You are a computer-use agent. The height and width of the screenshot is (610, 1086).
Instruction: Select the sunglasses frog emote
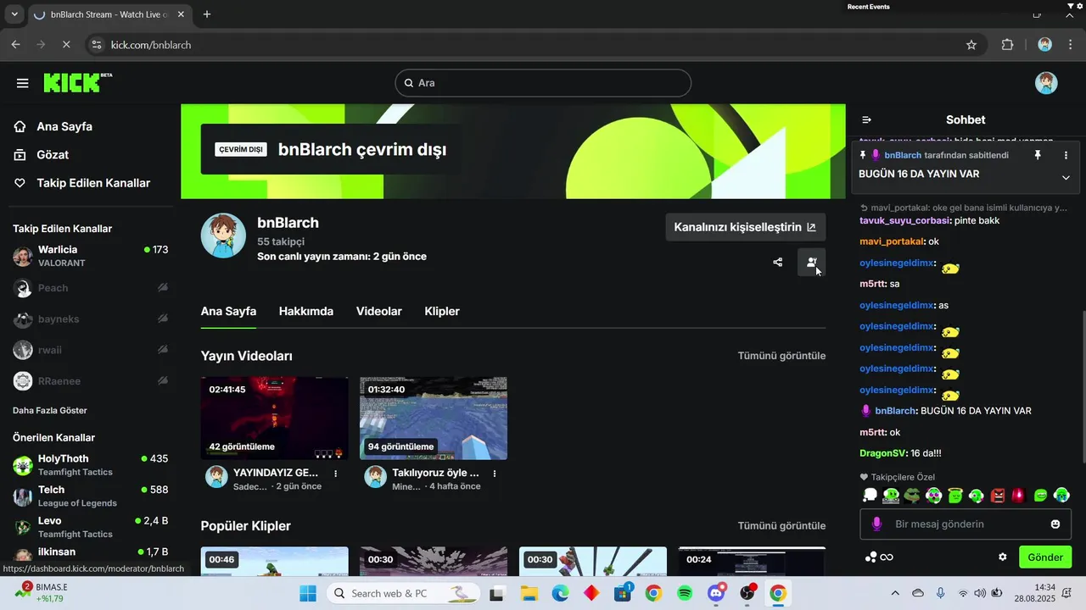point(912,496)
